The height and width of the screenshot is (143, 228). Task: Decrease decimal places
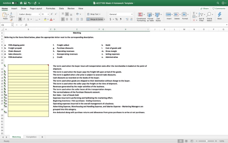pyautogui.click(x=131, y=19)
